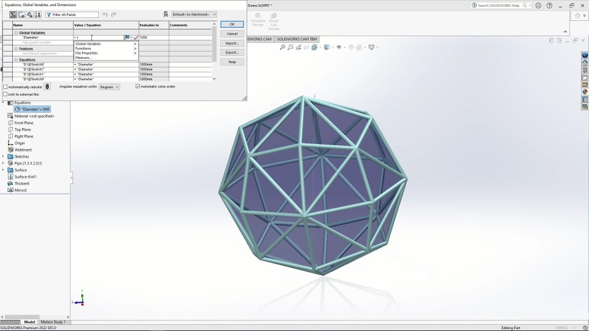Open the Global Variables submenu

[106, 44]
